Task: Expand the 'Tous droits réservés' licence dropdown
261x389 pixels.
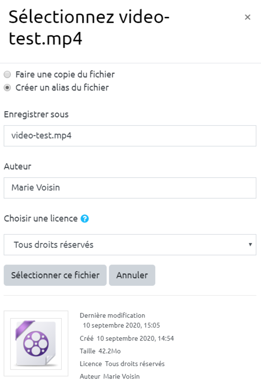Action: [x=130, y=244]
